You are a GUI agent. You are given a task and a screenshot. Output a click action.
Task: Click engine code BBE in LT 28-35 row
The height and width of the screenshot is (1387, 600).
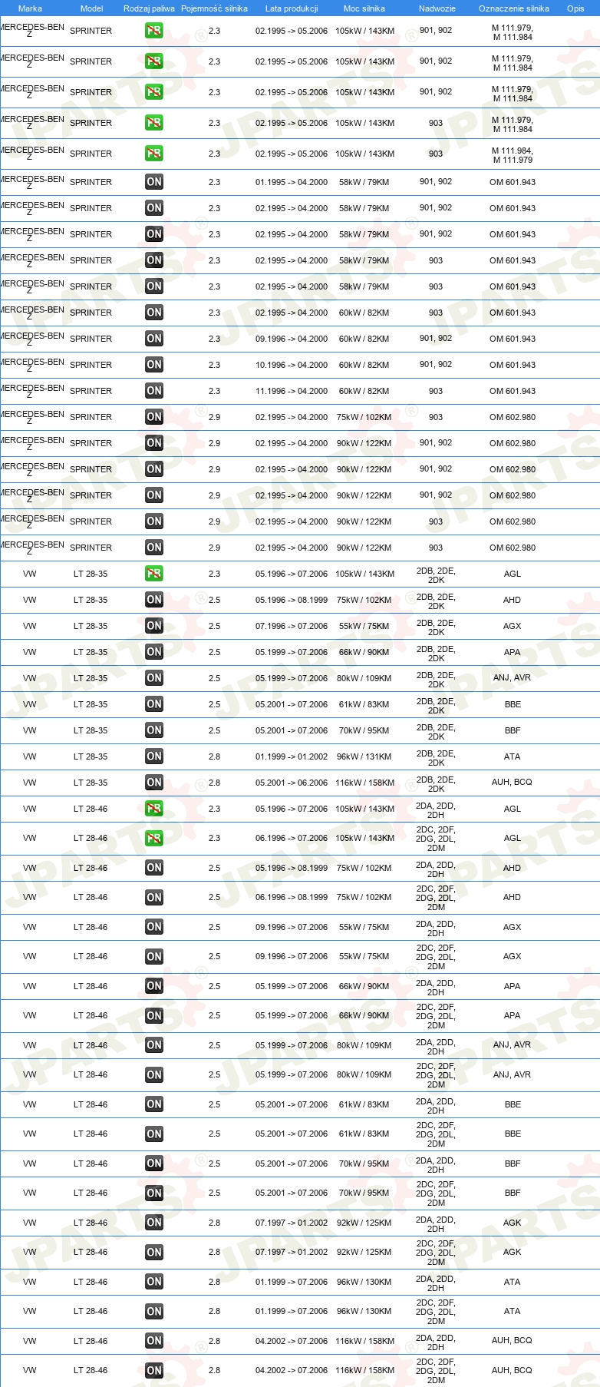click(x=513, y=704)
